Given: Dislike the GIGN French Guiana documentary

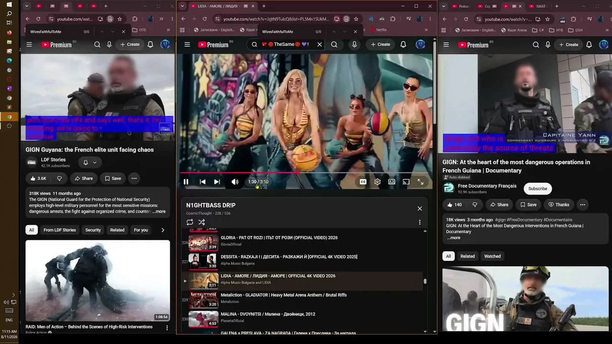Looking at the screenshot, I should point(474,204).
